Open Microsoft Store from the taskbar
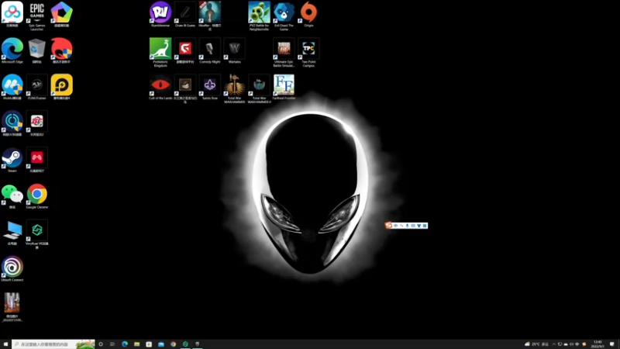620x349 pixels. pyautogui.click(x=149, y=344)
